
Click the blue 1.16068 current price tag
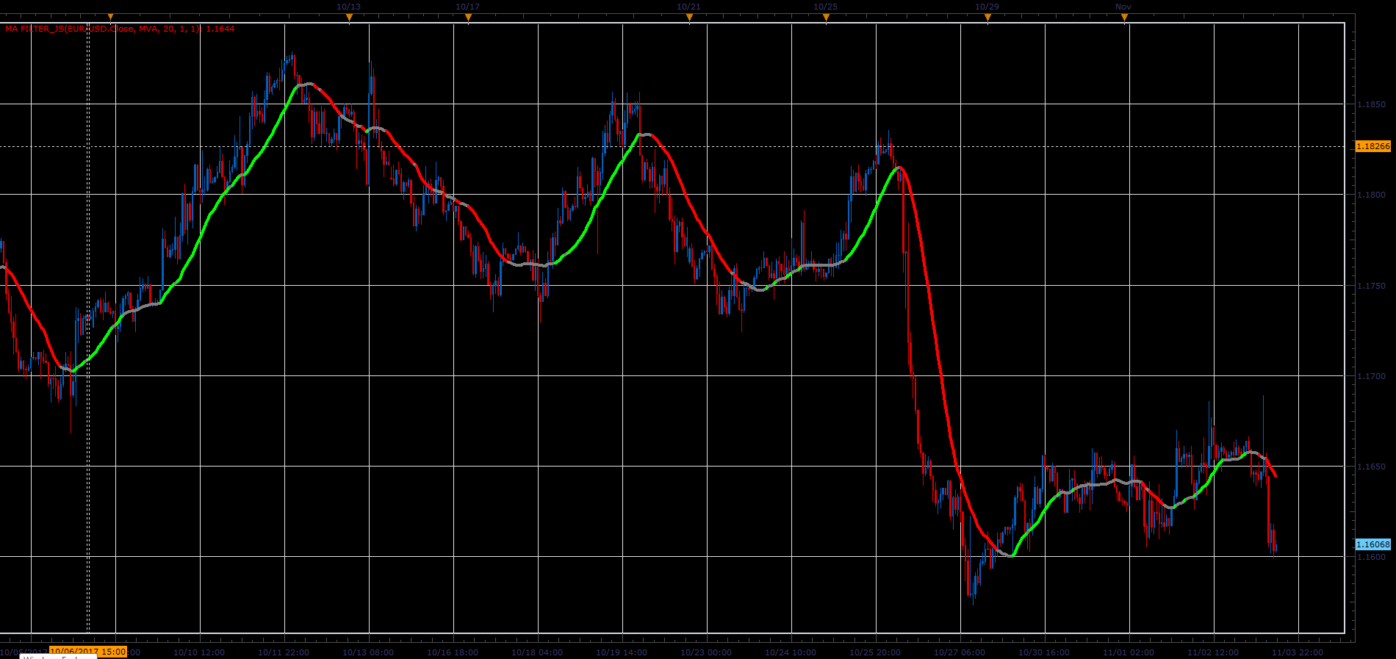[1373, 544]
